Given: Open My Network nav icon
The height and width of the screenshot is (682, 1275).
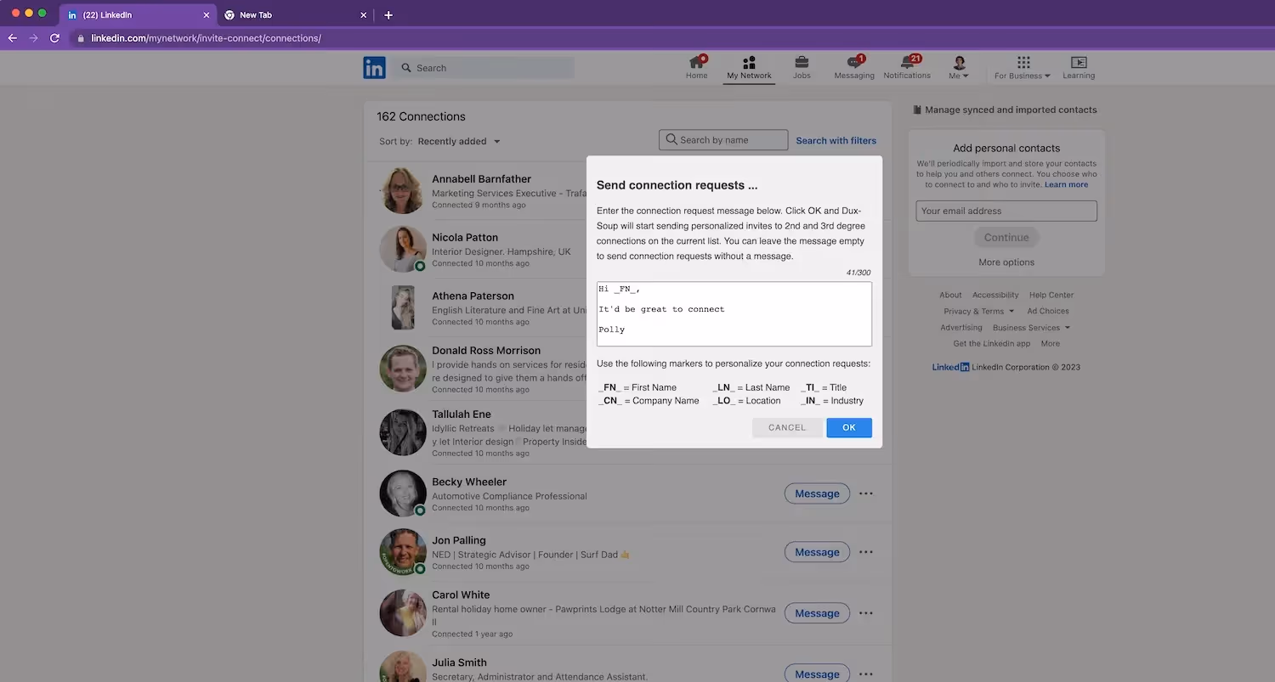Looking at the screenshot, I should point(749,68).
